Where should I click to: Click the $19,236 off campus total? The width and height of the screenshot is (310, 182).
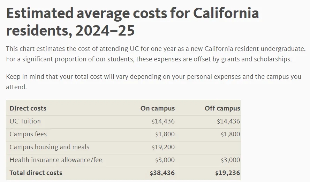click(227, 173)
